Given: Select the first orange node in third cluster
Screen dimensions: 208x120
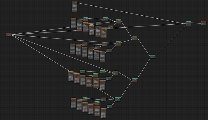Looking at the screenshot, I should pyautogui.click(x=71, y=76).
